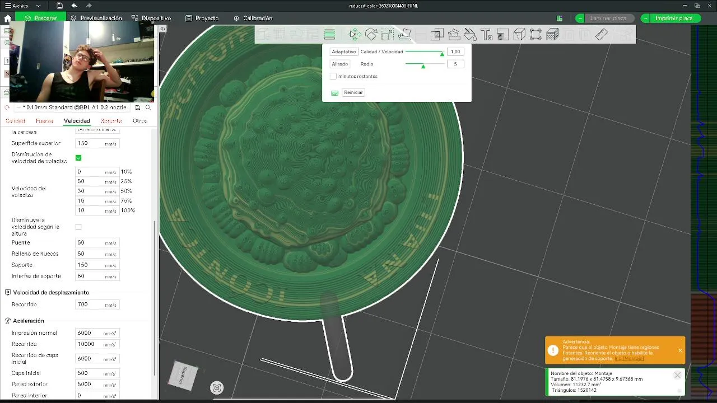Dismiss the orange Advertencia notification
This screenshot has width=717, height=403.
tap(680, 350)
